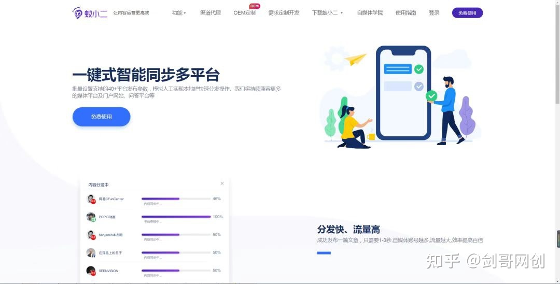This screenshot has height=284, width=560.
Task: Go to 需求定制开发 page
Action: (284, 13)
